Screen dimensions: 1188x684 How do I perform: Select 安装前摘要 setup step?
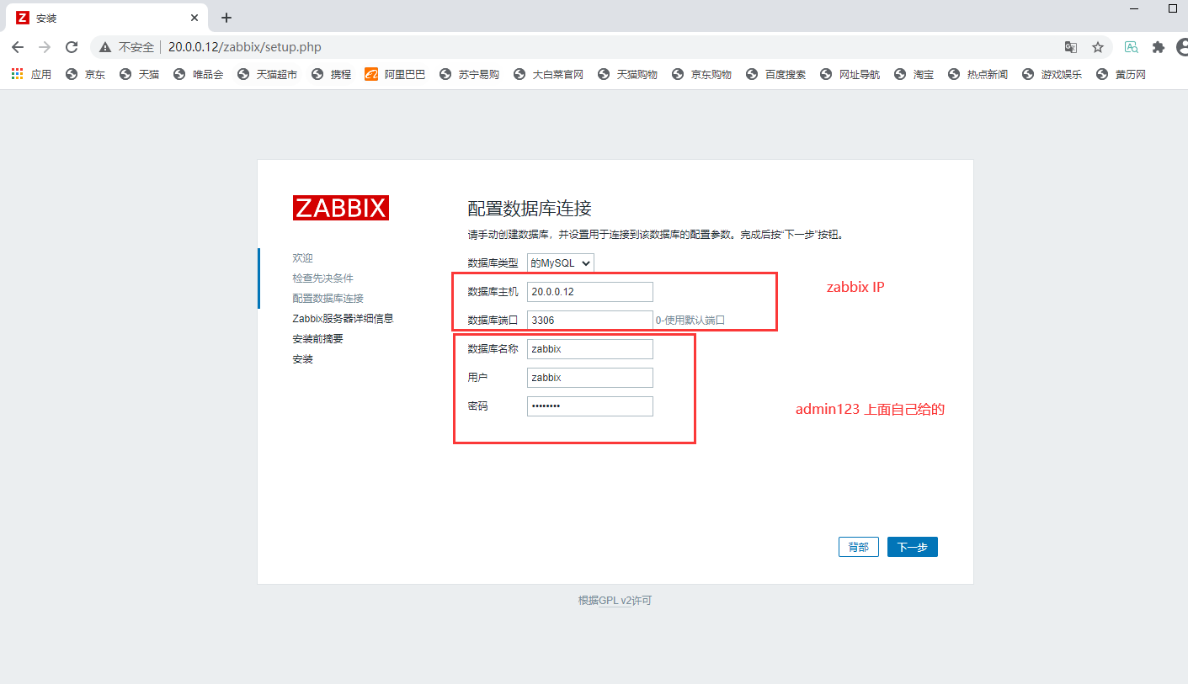coord(317,339)
